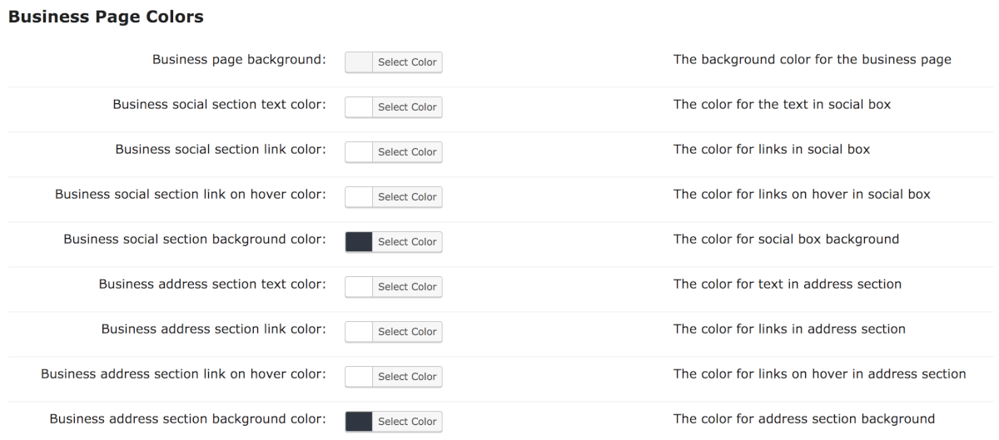Choose Select Color for social link hover
Viewport: 999px width, 440px height.
(407, 197)
